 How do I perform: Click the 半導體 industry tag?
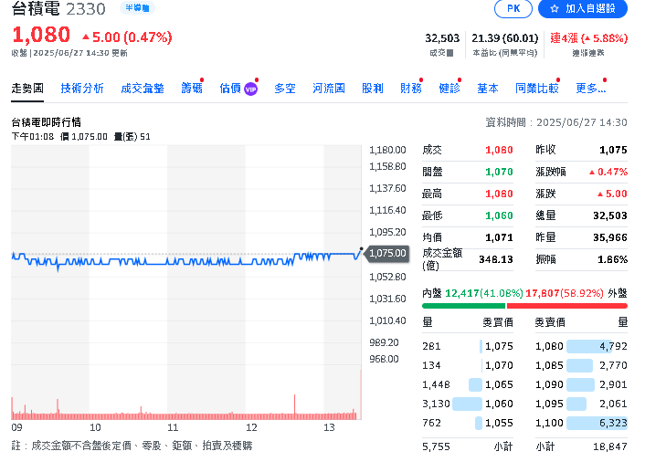[x=137, y=8]
